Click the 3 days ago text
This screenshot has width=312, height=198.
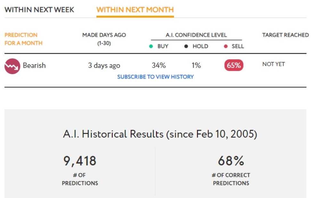pos(104,65)
